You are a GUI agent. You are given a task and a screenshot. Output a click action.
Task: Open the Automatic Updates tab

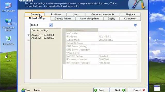pyautogui.click(x=89, y=19)
